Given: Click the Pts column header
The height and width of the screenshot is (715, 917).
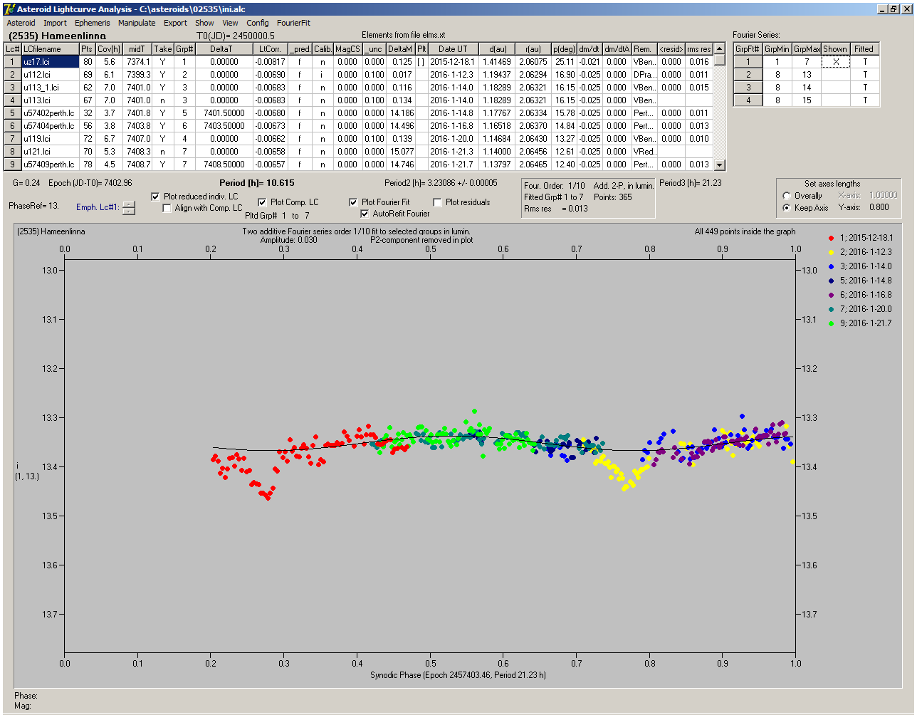Looking at the screenshot, I should coord(87,49).
